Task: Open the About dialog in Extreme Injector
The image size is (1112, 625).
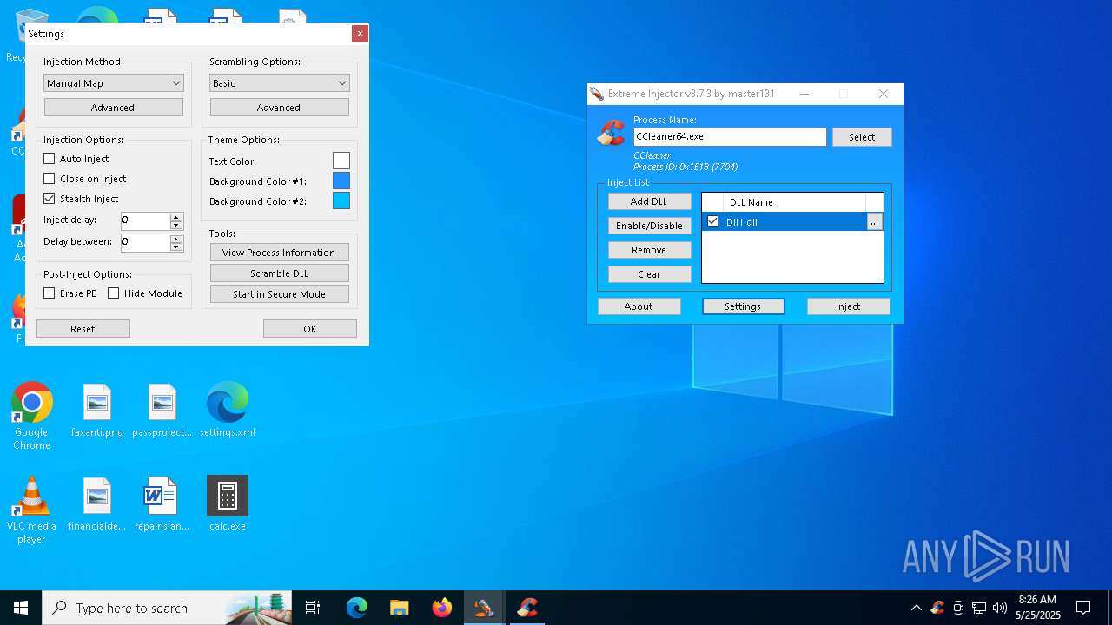Action: [639, 306]
